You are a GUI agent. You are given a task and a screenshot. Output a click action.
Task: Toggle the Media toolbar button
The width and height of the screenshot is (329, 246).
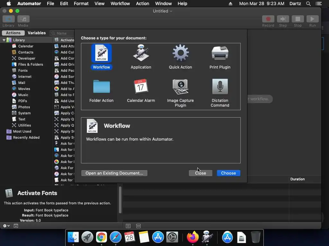(23, 19)
